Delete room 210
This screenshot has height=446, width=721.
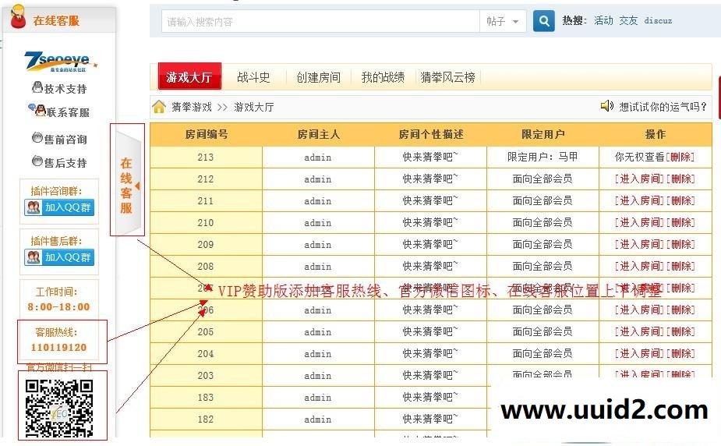(680, 222)
